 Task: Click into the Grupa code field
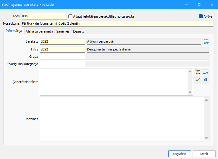[63, 57]
